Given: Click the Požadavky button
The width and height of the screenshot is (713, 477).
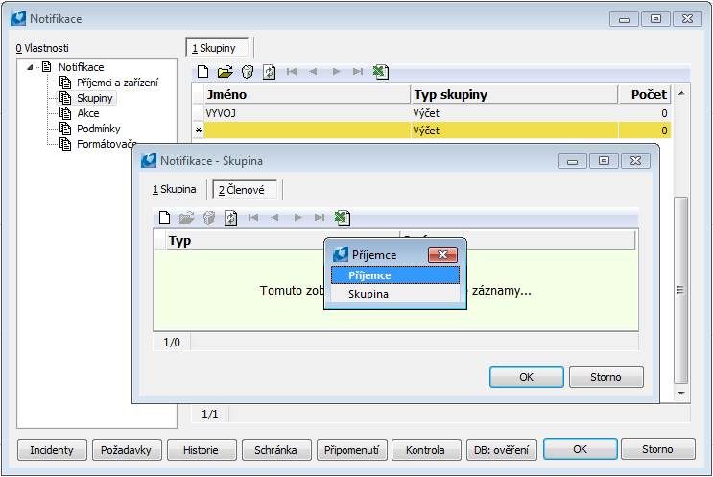Looking at the screenshot, I should point(127,450).
